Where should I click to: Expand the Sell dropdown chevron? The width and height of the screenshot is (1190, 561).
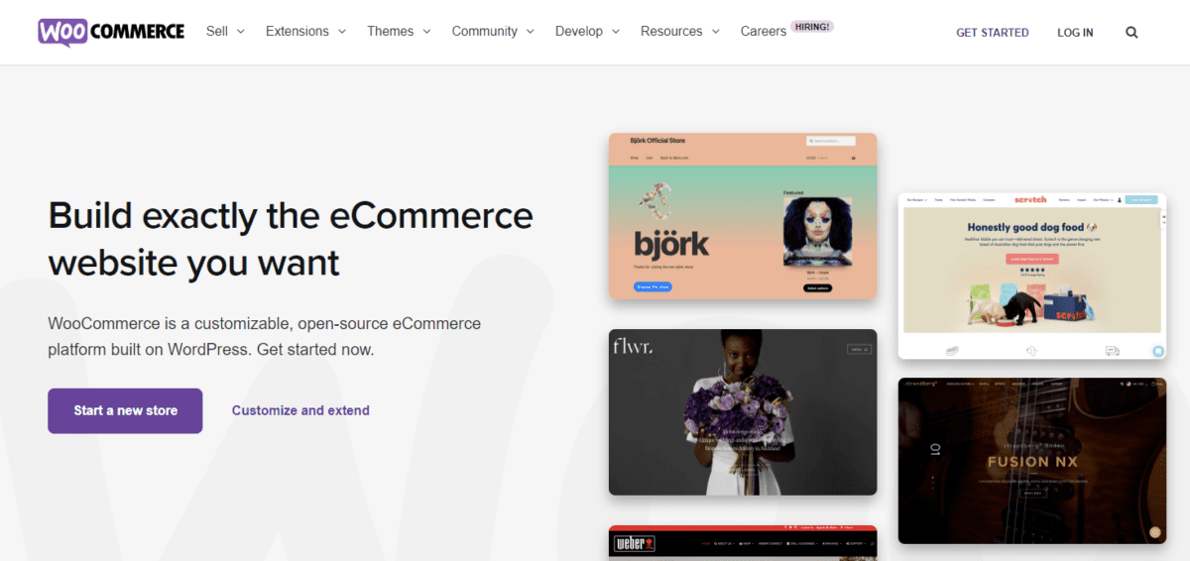click(x=241, y=32)
